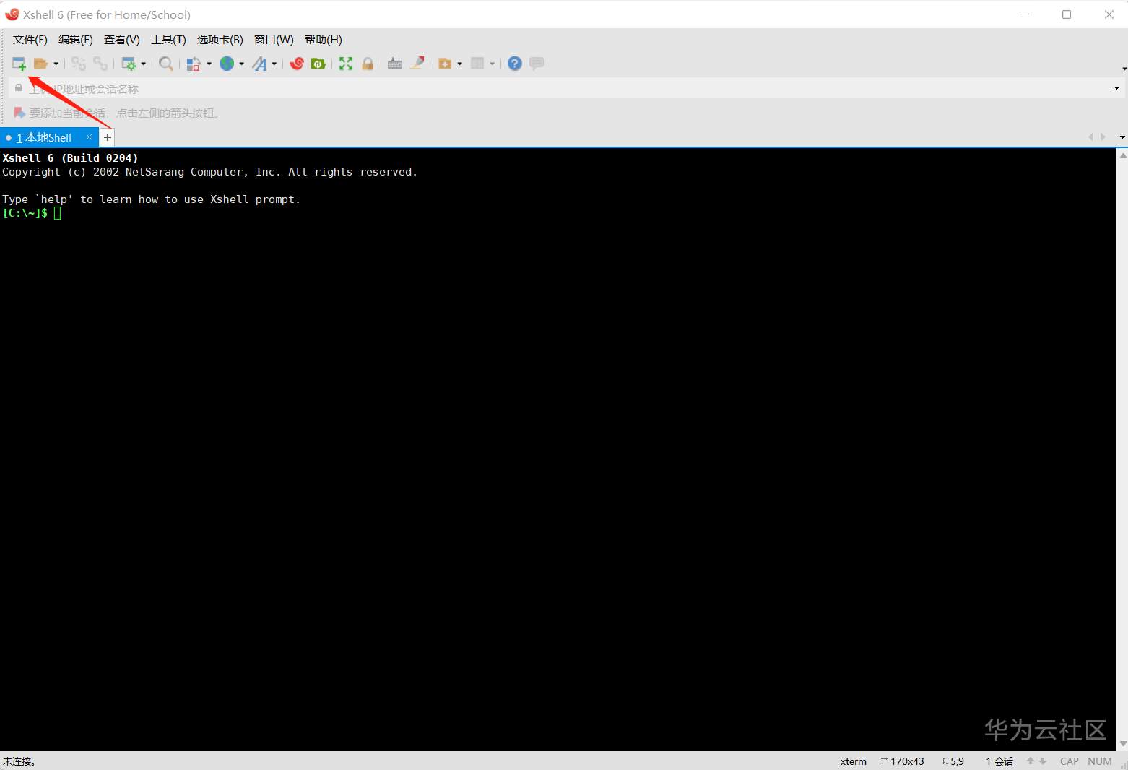Click the 未连接 status text
The height and width of the screenshot is (770, 1128).
click(19, 761)
